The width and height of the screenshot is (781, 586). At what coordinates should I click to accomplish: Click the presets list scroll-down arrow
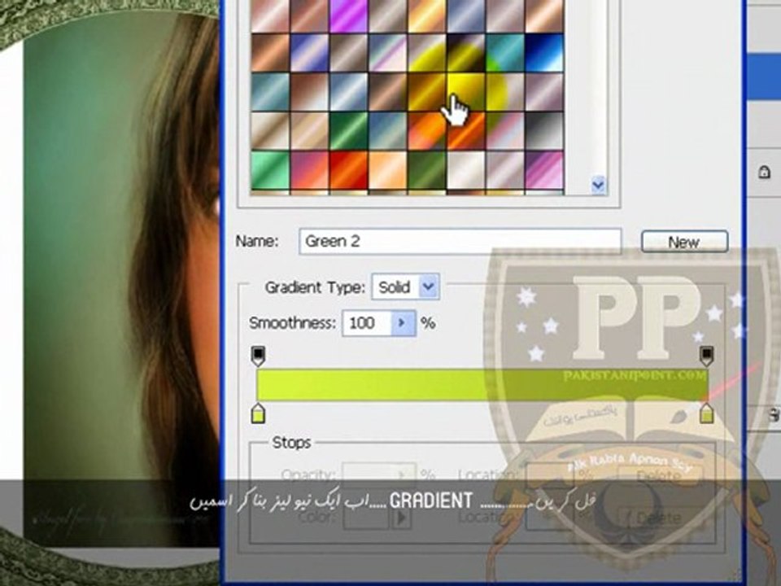tap(598, 186)
